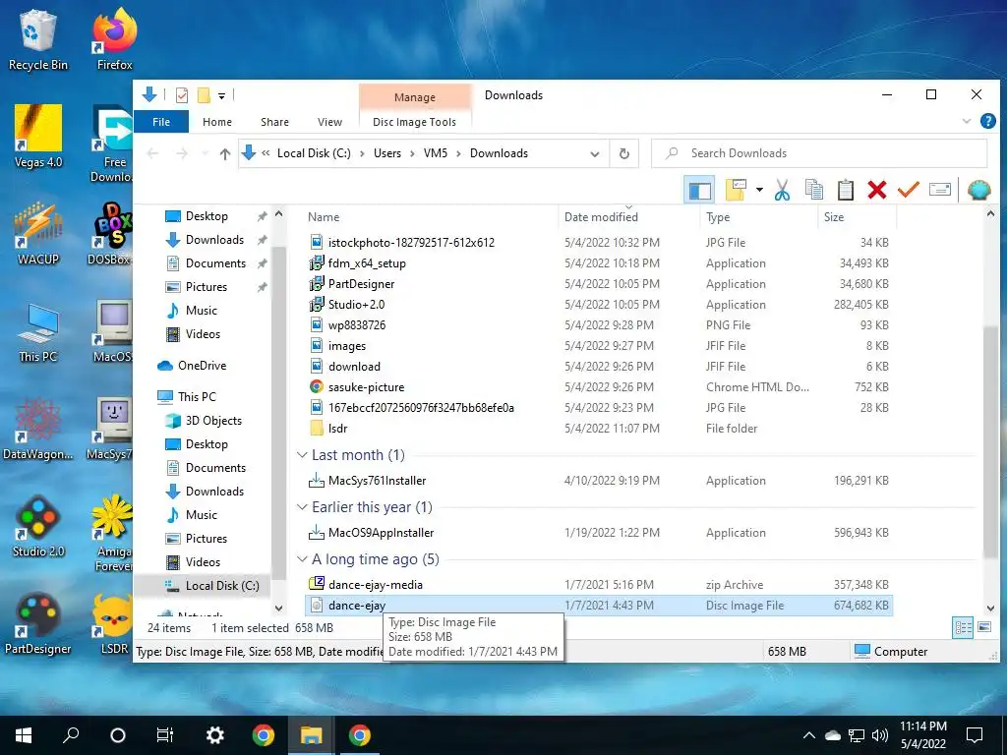Select the Recycle Bin desktop icon

click(x=38, y=39)
